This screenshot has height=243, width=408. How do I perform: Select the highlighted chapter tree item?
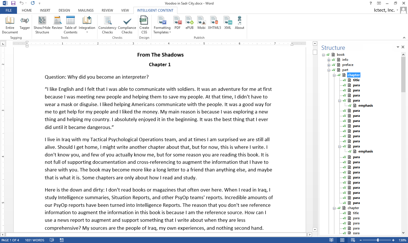pos(354,75)
